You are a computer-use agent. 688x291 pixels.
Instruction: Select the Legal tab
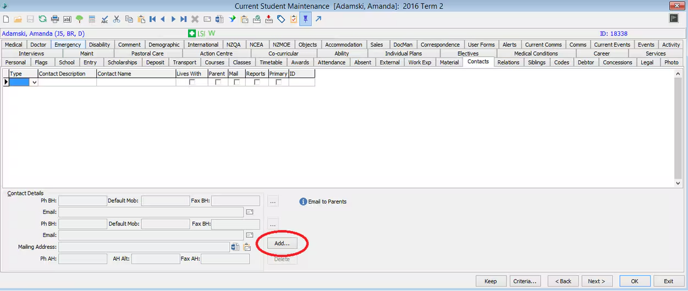pyautogui.click(x=647, y=62)
